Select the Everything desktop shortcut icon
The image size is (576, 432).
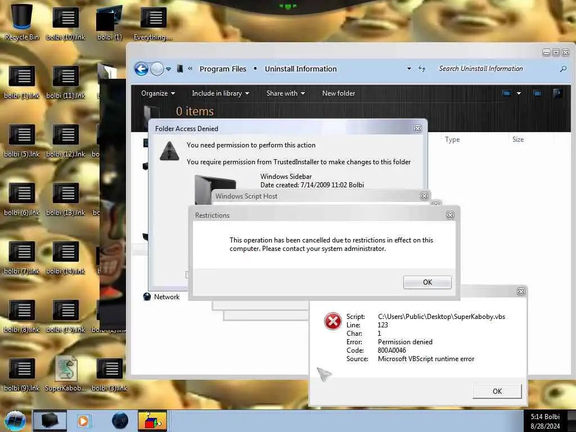[153, 24]
